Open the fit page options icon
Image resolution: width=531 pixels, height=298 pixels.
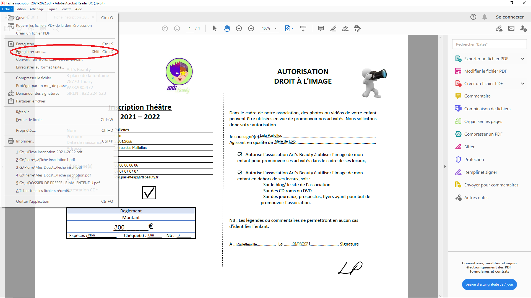point(289,28)
